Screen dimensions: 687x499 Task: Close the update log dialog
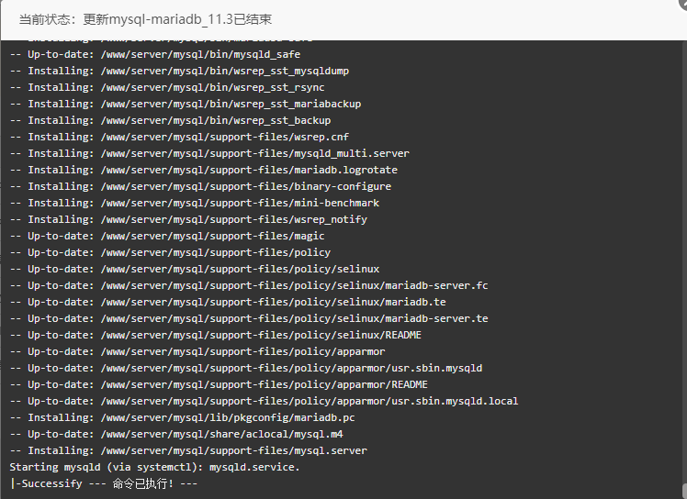(682, 3)
